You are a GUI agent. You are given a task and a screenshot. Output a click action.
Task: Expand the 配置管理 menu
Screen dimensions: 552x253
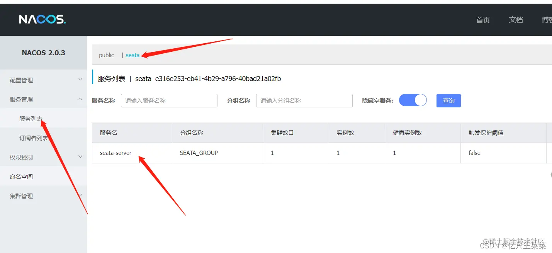43,80
